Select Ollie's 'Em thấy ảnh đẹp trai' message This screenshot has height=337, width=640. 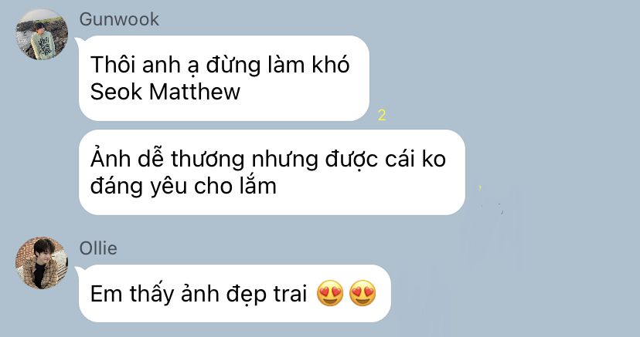pyautogui.click(x=235, y=294)
